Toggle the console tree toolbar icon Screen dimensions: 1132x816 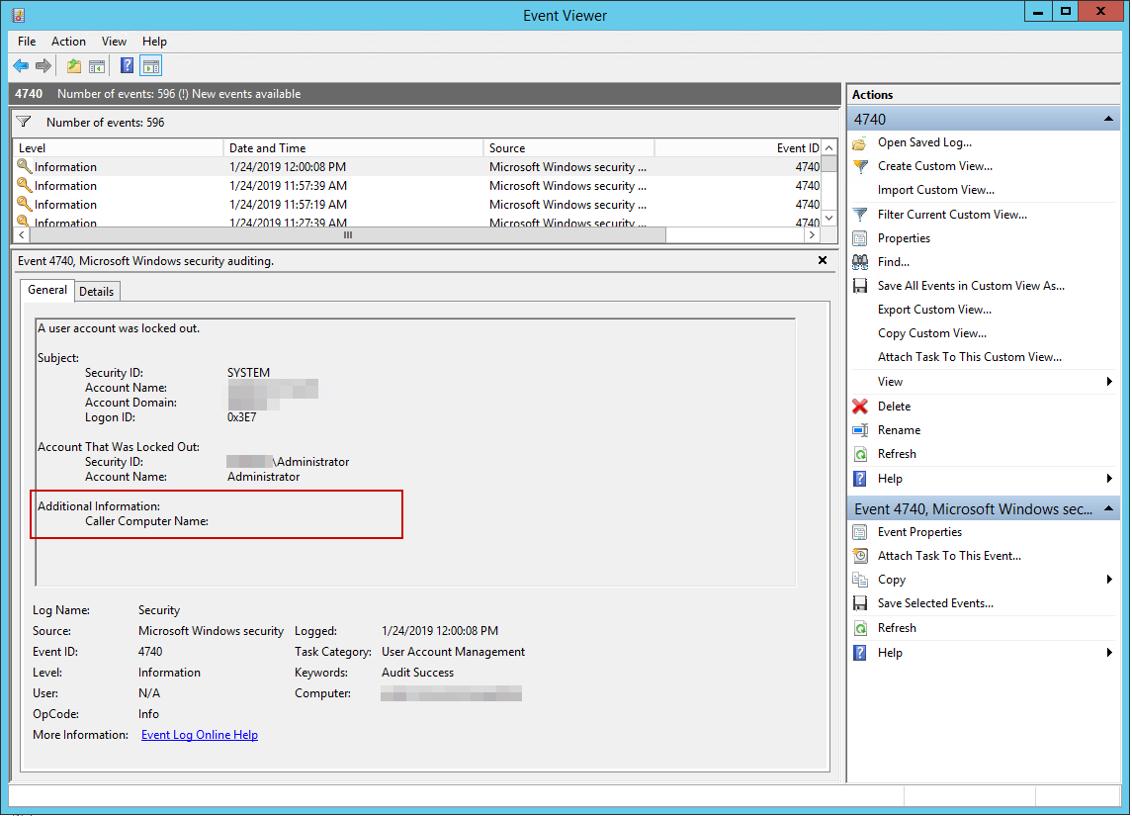[x=96, y=65]
